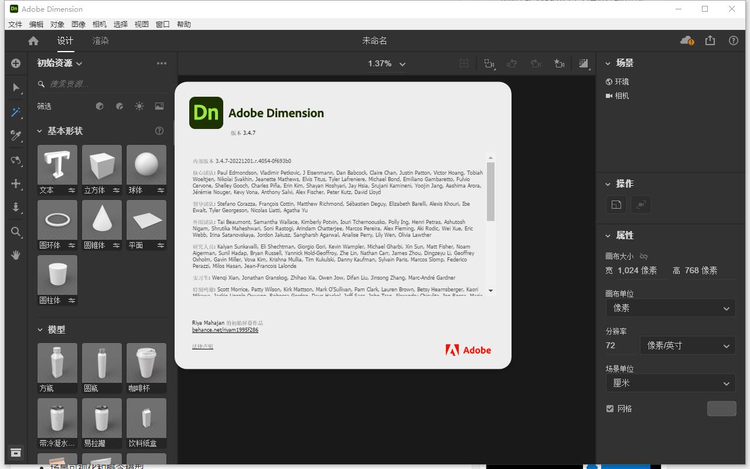The width and height of the screenshot is (750, 469).
Task: Switch to the 设计 tab
Action: coord(65,40)
